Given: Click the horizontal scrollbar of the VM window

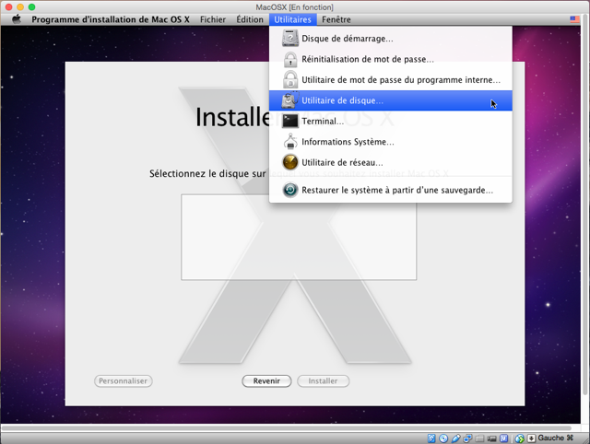Looking at the screenshot, I should point(286,427).
